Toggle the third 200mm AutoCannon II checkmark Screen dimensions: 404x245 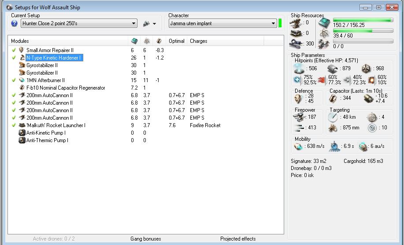14,110
